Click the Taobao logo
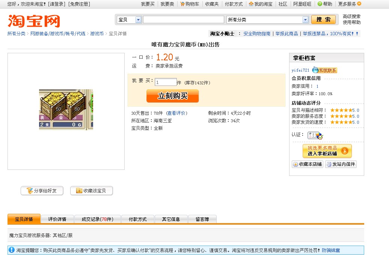The height and width of the screenshot is (255, 389). coord(34,21)
